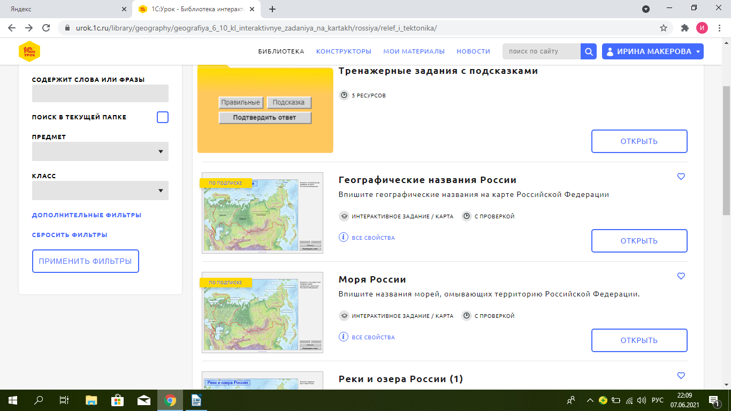Open the Мои материалы menu item
731x411 pixels.
[414, 51]
